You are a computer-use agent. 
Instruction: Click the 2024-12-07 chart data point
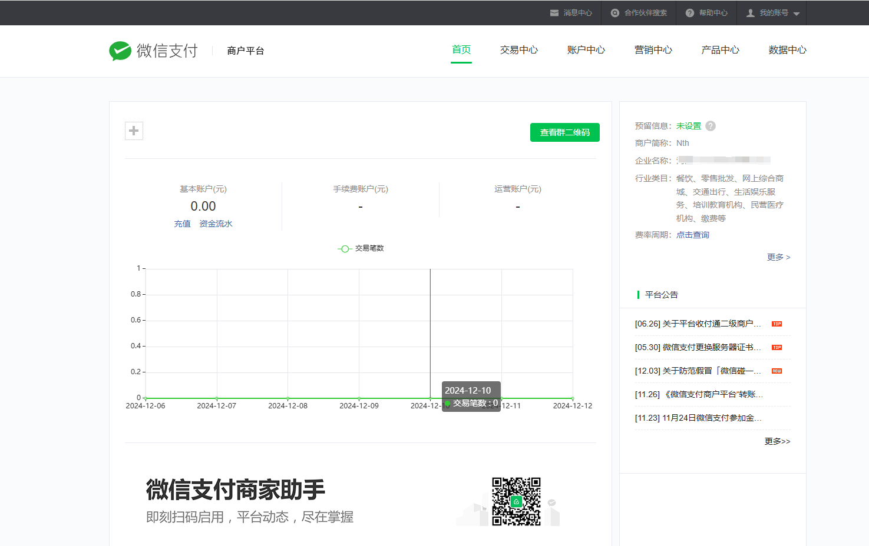(x=217, y=398)
